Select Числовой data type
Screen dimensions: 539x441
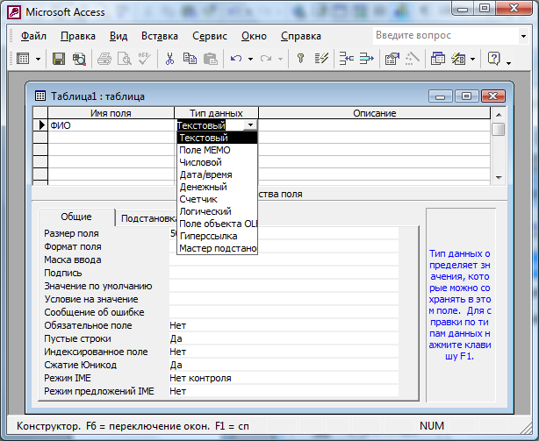217,162
